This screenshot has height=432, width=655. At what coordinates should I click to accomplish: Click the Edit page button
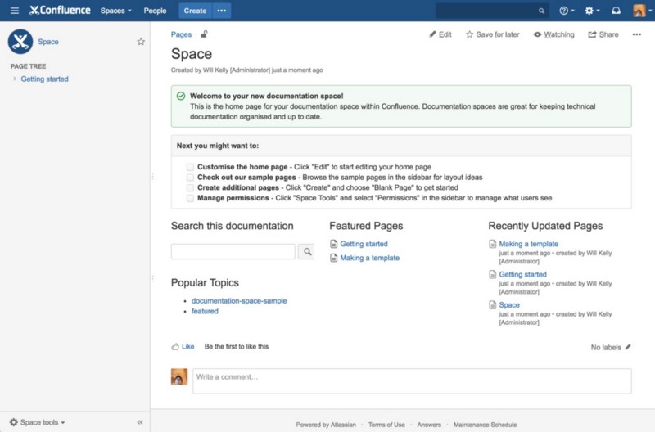[x=440, y=34]
